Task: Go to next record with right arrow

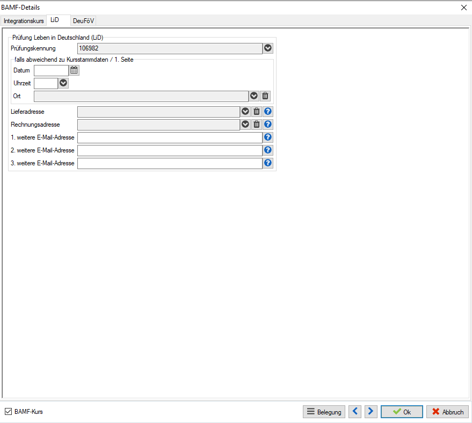Action: [371, 412]
